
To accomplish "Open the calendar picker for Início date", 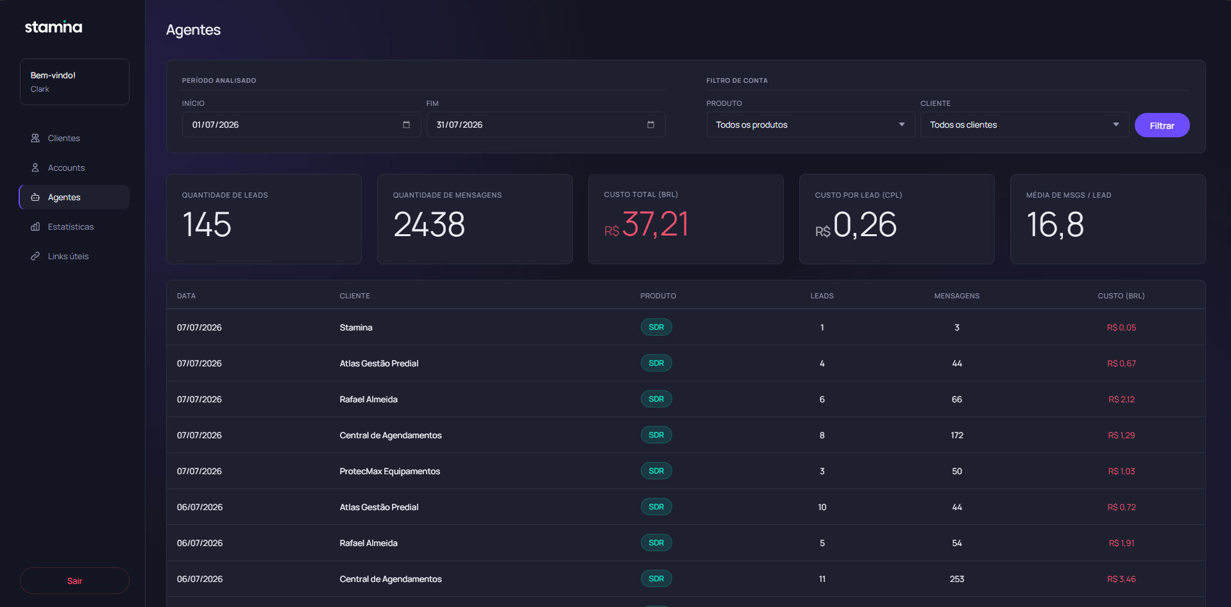I will click(x=406, y=124).
